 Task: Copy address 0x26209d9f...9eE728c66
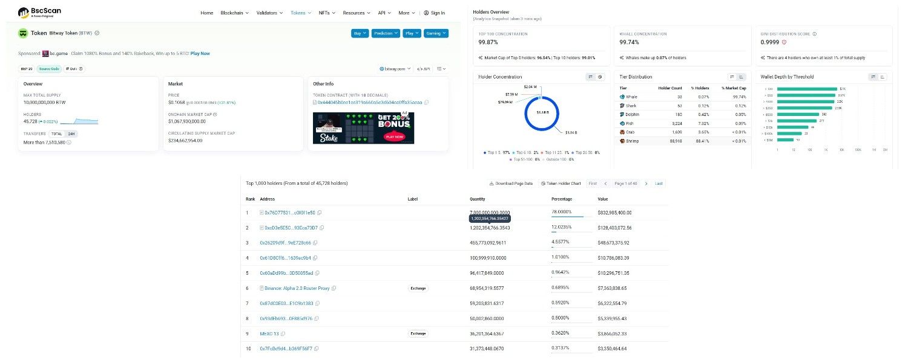pyautogui.click(x=315, y=243)
